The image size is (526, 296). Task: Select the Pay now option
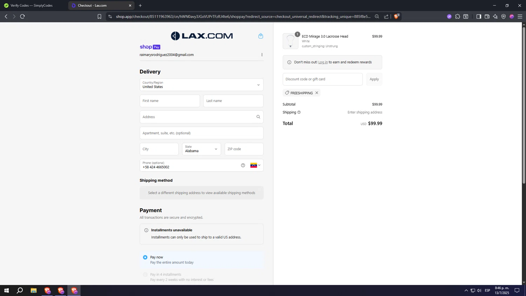[145, 257]
